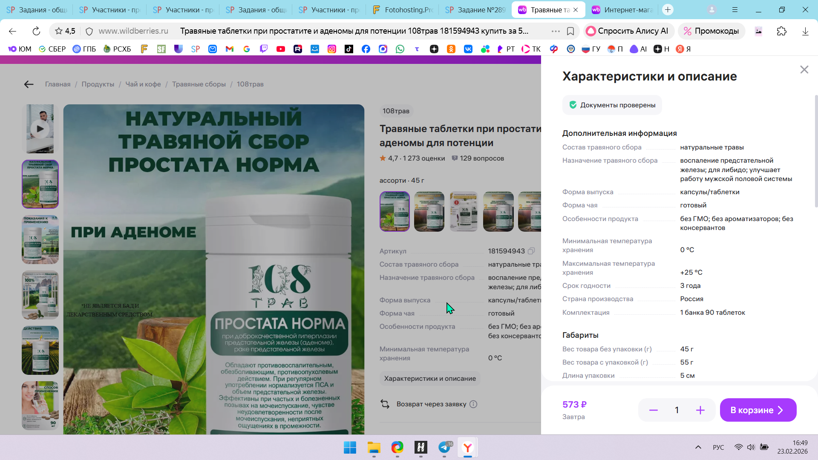Close the Характеристики и описание panel
Screen dimensions: 818x460
point(804,69)
